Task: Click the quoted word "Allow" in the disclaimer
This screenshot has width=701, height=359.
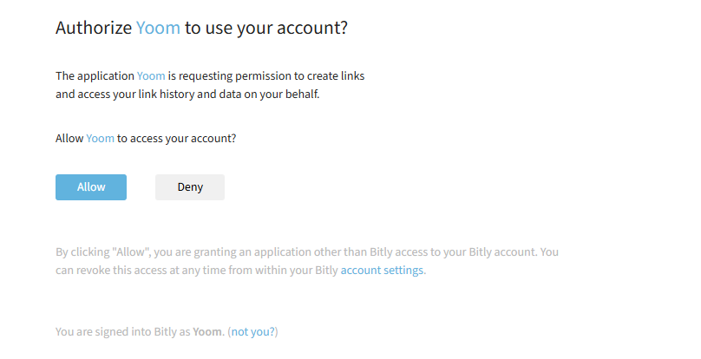Action: coord(130,252)
